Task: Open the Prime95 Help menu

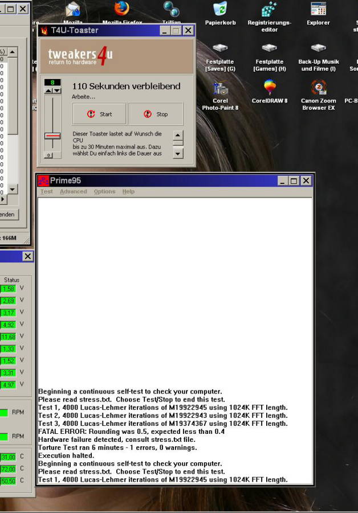Action: [128, 191]
